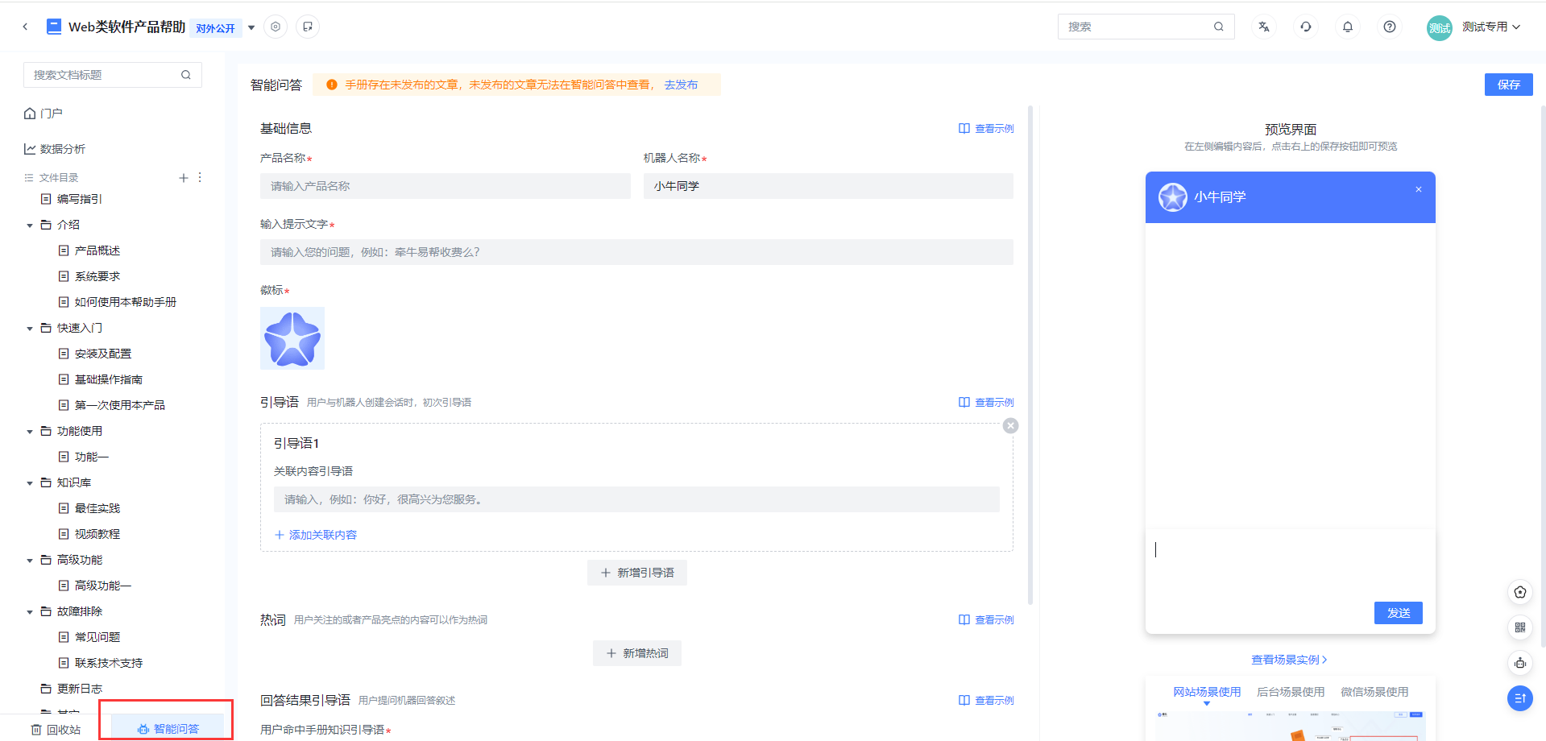Open the 对外公开 visibility dropdown

251,27
